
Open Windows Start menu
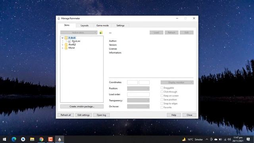pos(4,139)
